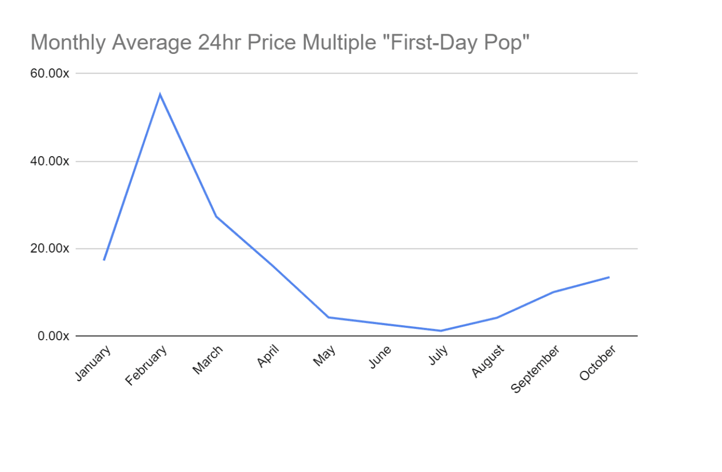
Task: Select the January axis label
Action: pos(93,363)
